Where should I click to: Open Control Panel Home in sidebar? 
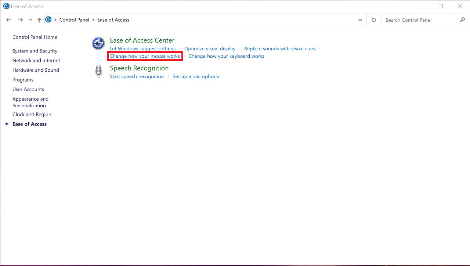(35, 37)
